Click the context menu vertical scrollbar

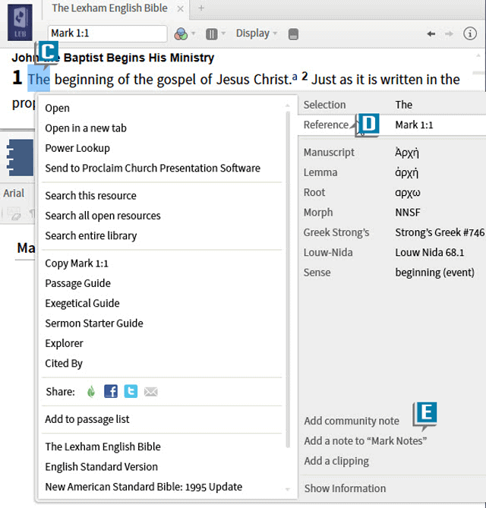(288, 279)
